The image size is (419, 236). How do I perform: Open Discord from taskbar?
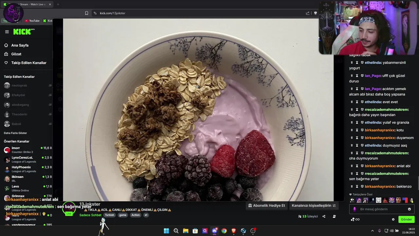click(214, 231)
